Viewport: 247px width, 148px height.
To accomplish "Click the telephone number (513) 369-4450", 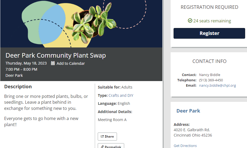I will (x=211, y=80).
